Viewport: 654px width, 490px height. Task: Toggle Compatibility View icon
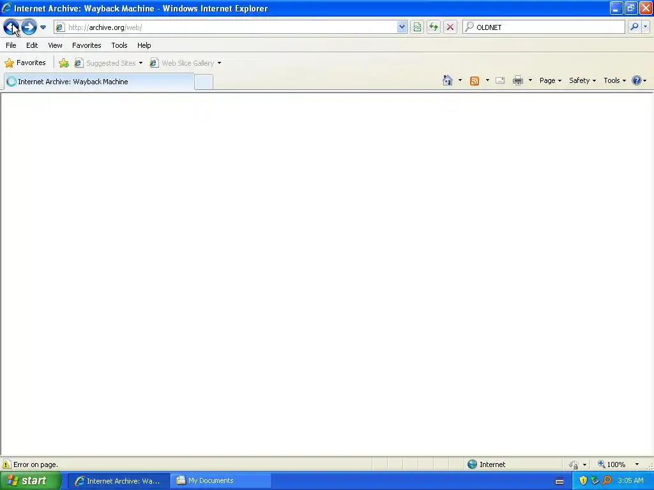tap(416, 27)
